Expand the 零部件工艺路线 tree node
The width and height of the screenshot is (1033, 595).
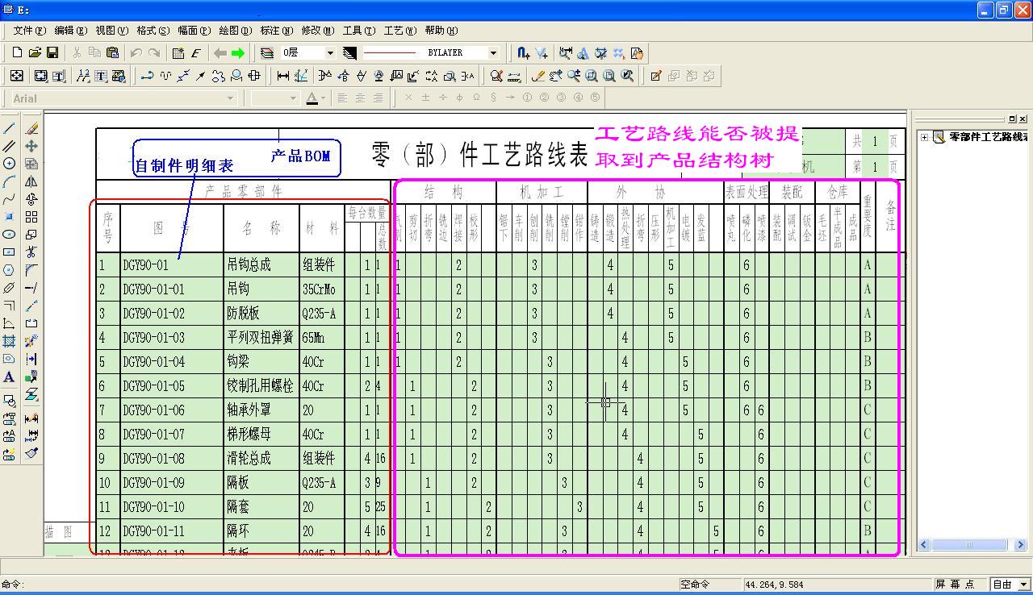click(x=924, y=137)
